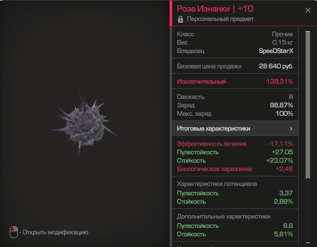The width and height of the screenshot is (317, 247).
Task: Click the Базовая цена продажи label
Action: click(x=209, y=66)
